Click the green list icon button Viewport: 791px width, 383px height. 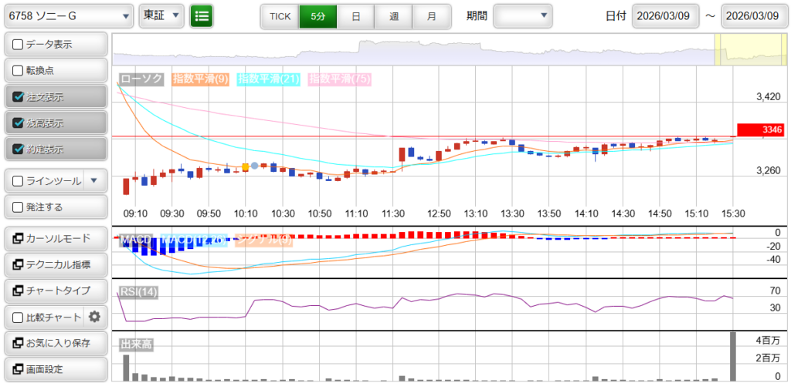click(202, 15)
